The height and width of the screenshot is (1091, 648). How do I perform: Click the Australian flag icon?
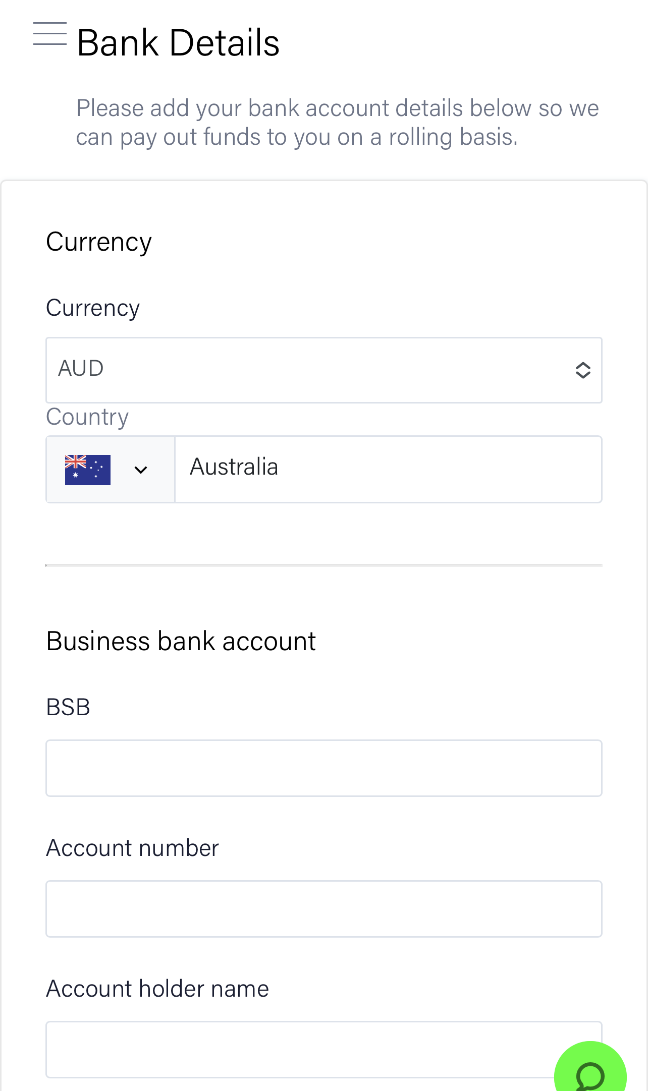87,470
